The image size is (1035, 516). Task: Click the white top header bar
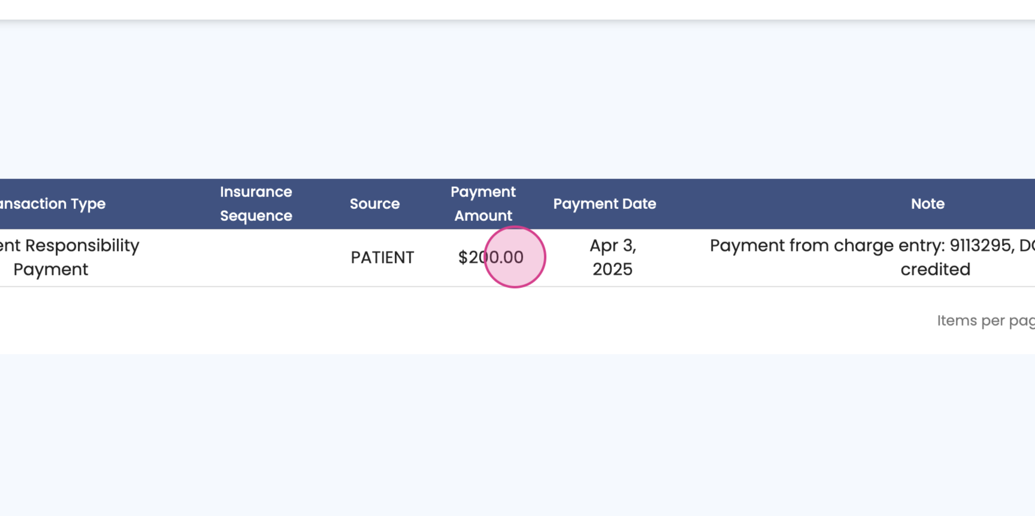tap(517, 9)
